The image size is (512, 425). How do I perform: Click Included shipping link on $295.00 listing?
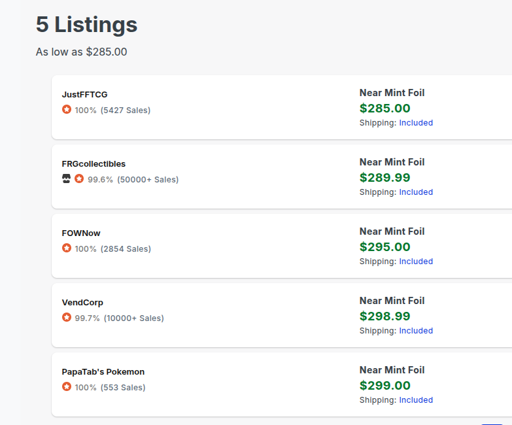coord(416,262)
